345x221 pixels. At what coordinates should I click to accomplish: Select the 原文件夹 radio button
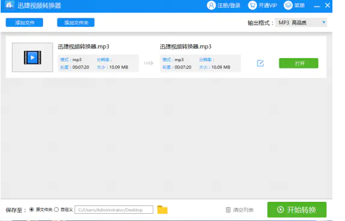pyautogui.click(x=32, y=210)
